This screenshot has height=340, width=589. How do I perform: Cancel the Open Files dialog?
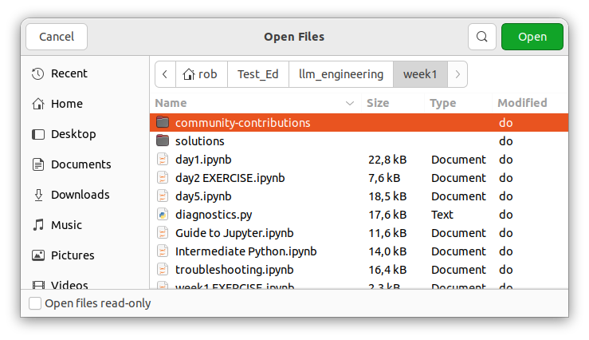[57, 37]
